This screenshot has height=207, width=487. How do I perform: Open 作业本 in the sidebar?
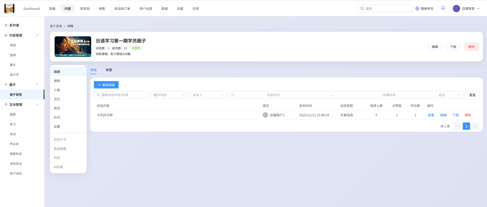pyautogui.click(x=14, y=144)
